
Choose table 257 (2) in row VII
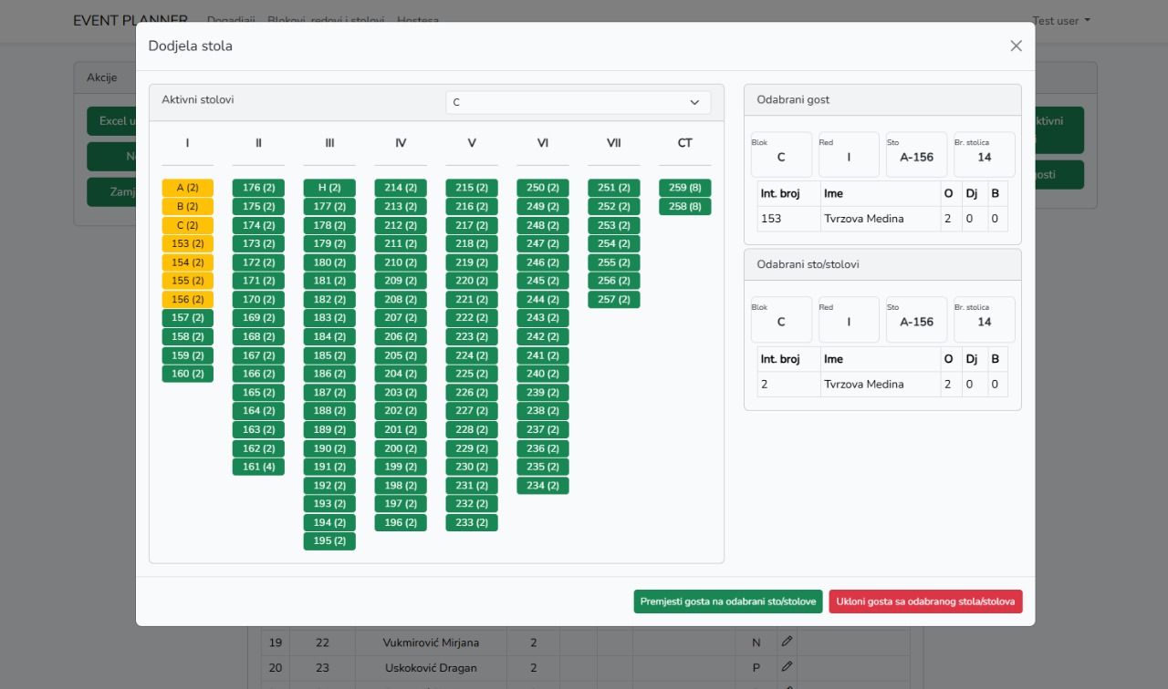point(614,299)
